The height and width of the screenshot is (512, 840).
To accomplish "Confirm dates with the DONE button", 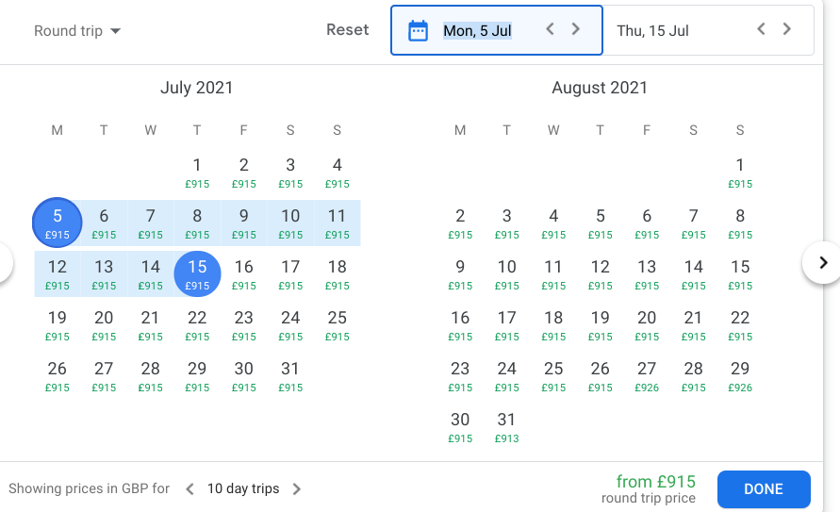I will point(763,488).
